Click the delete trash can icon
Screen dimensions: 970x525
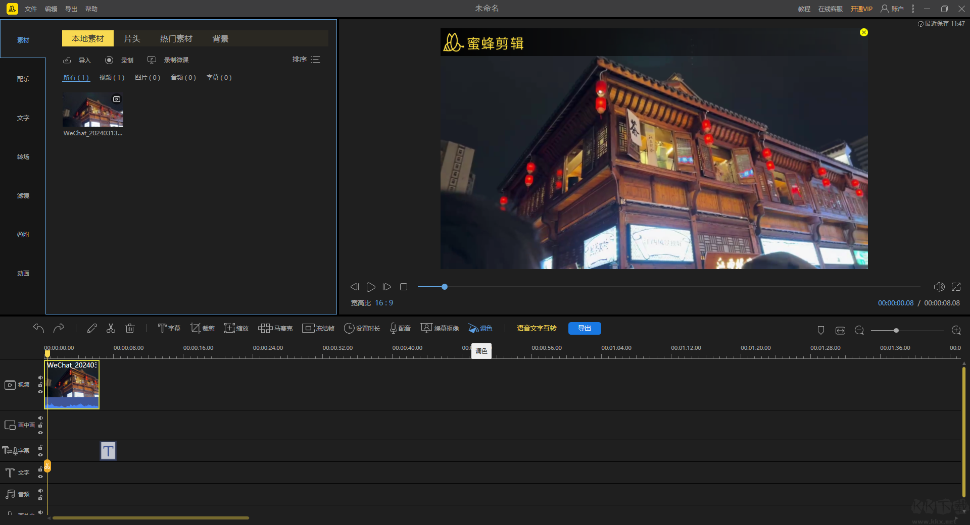point(130,329)
